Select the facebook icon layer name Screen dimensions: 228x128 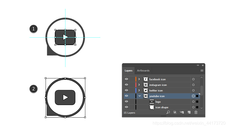point(157,79)
